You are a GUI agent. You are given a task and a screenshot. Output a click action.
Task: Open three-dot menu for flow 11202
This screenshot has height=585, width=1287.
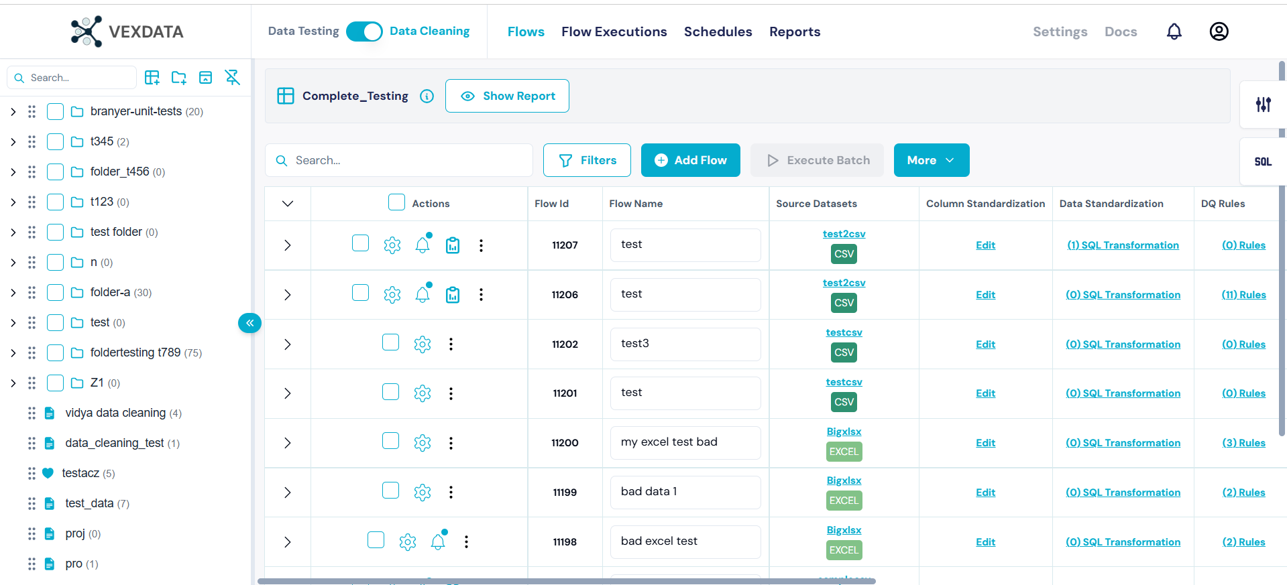451,344
